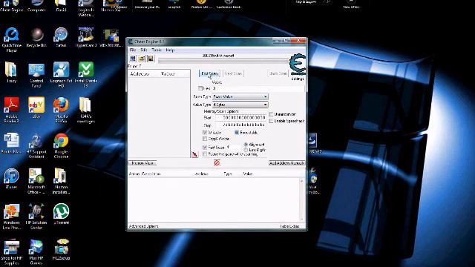Viewport: 475px width, 267px height.
Task: Open Control Panel desktop icon
Action: [36, 75]
